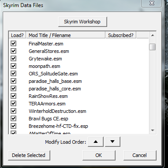168x168 pixels.
Task: Toggle the moonpath.esm checkbox
Action: point(13,66)
